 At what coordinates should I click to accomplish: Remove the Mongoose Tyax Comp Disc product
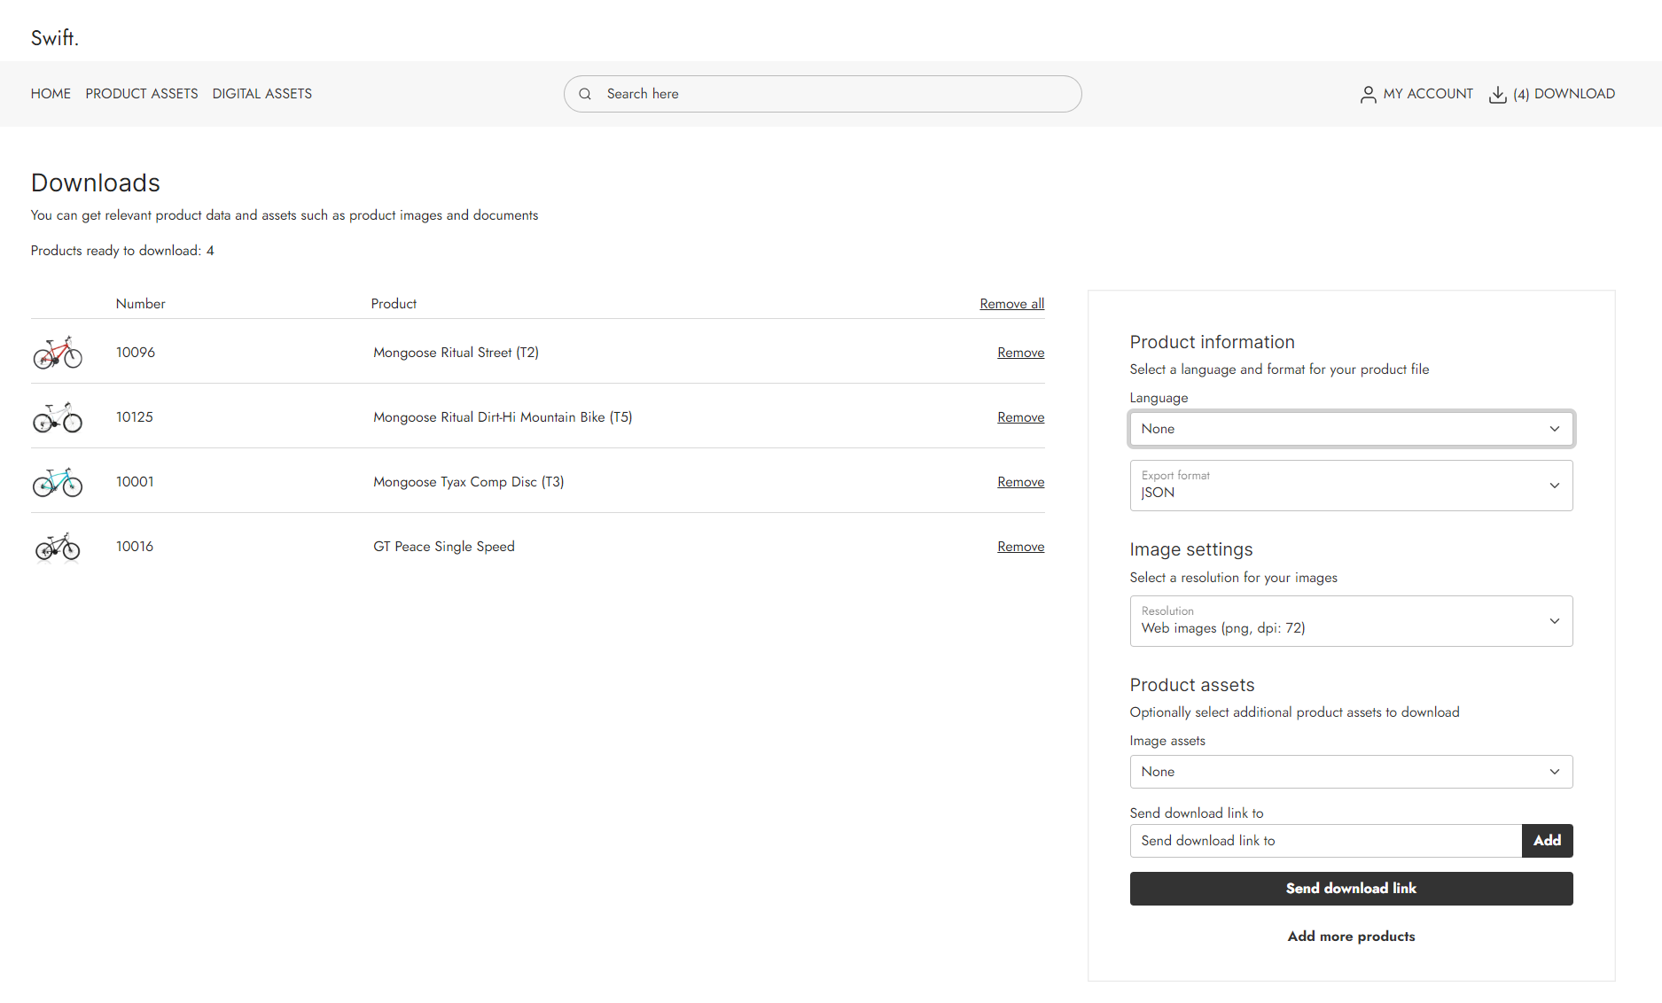pos(1020,482)
